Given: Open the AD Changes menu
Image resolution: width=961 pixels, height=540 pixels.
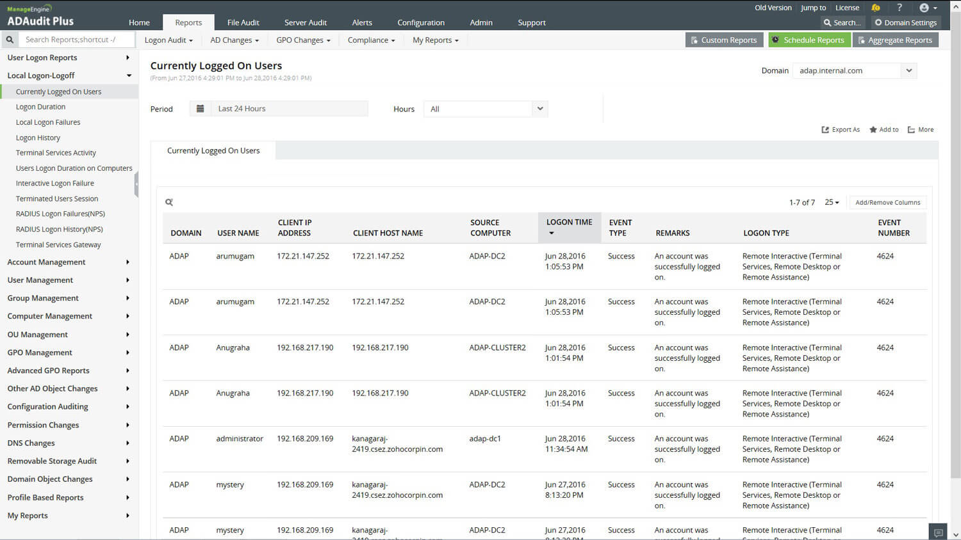Looking at the screenshot, I should [x=234, y=40].
